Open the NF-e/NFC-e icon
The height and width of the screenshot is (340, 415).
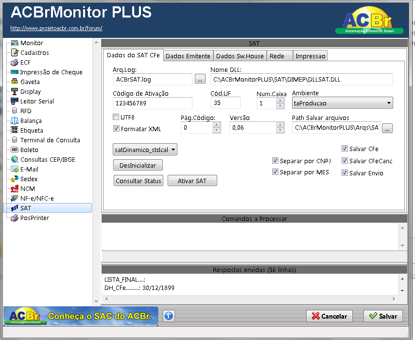click(14, 198)
